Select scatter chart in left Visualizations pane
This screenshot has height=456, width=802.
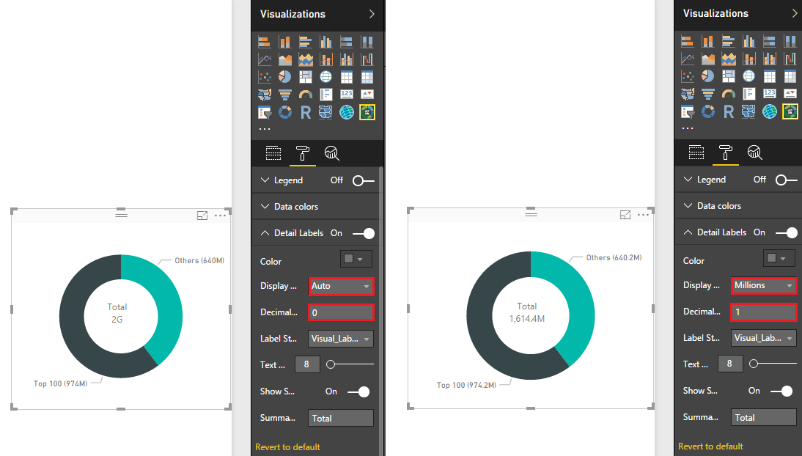[265, 77]
